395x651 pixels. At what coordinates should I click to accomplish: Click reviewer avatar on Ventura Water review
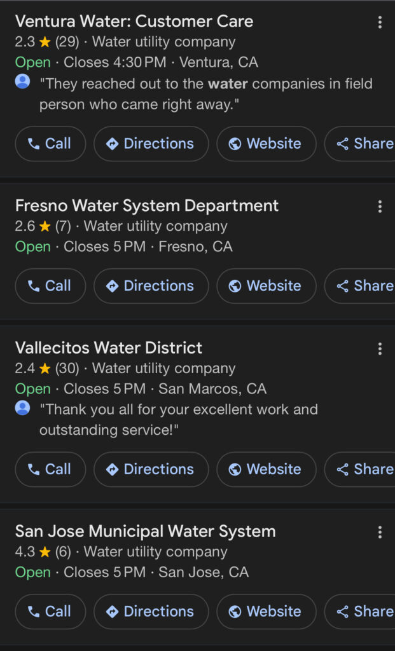(x=22, y=82)
